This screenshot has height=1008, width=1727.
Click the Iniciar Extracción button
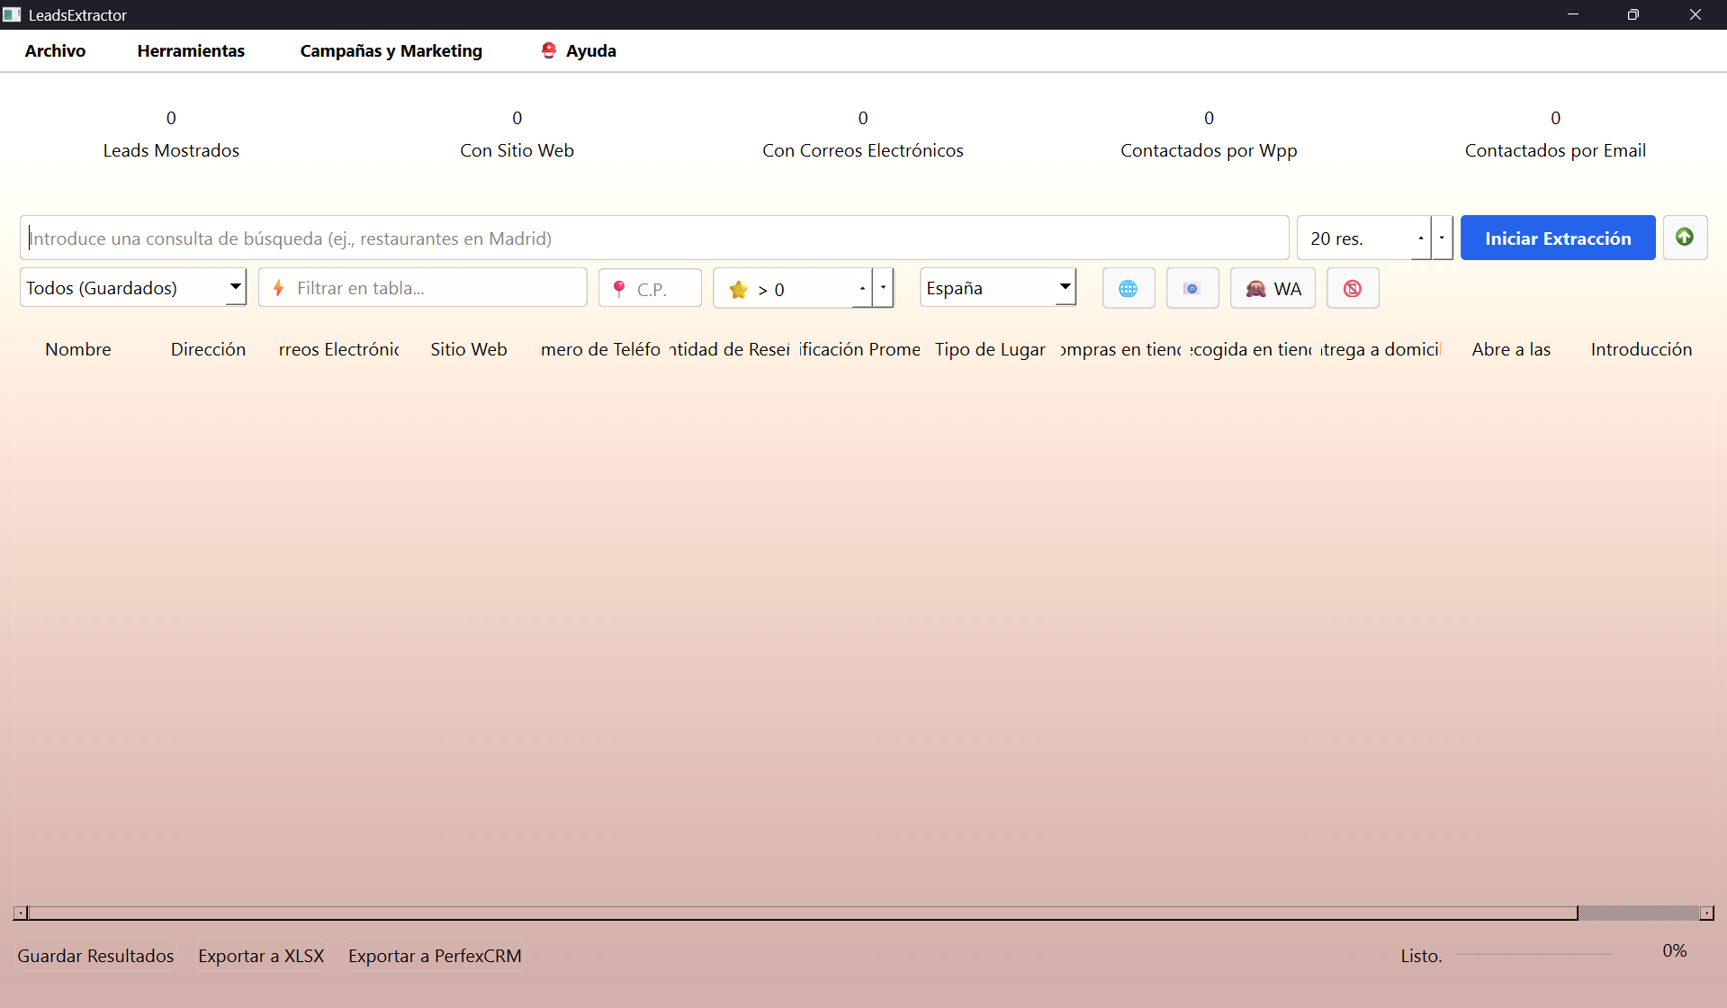point(1557,238)
